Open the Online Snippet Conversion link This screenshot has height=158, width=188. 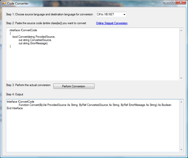point(112,23)
